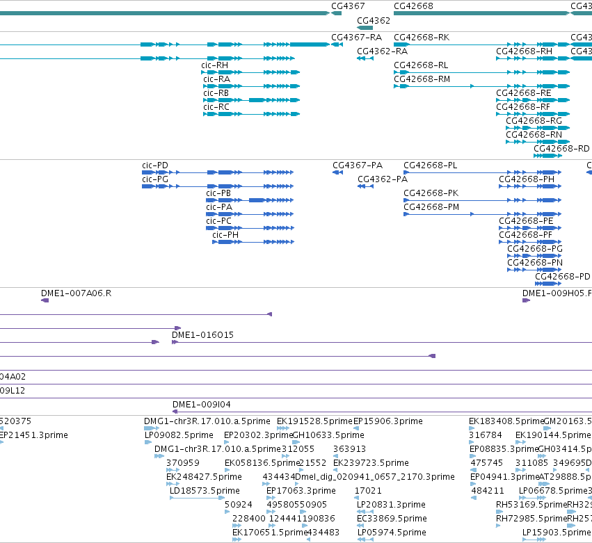This screenshot has height=543, width=592.
Task: Select the CG42668-PL protein label
Action: [x=430, y=165]
